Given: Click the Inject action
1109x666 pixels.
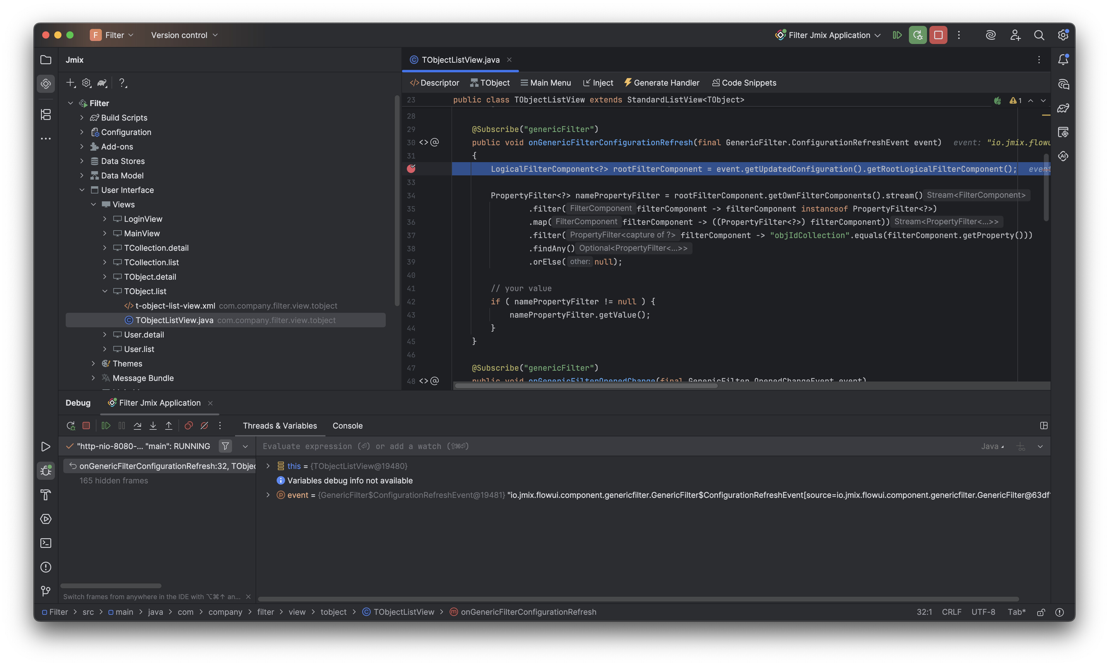Looking at the screenshot, I should pos(598,83).
